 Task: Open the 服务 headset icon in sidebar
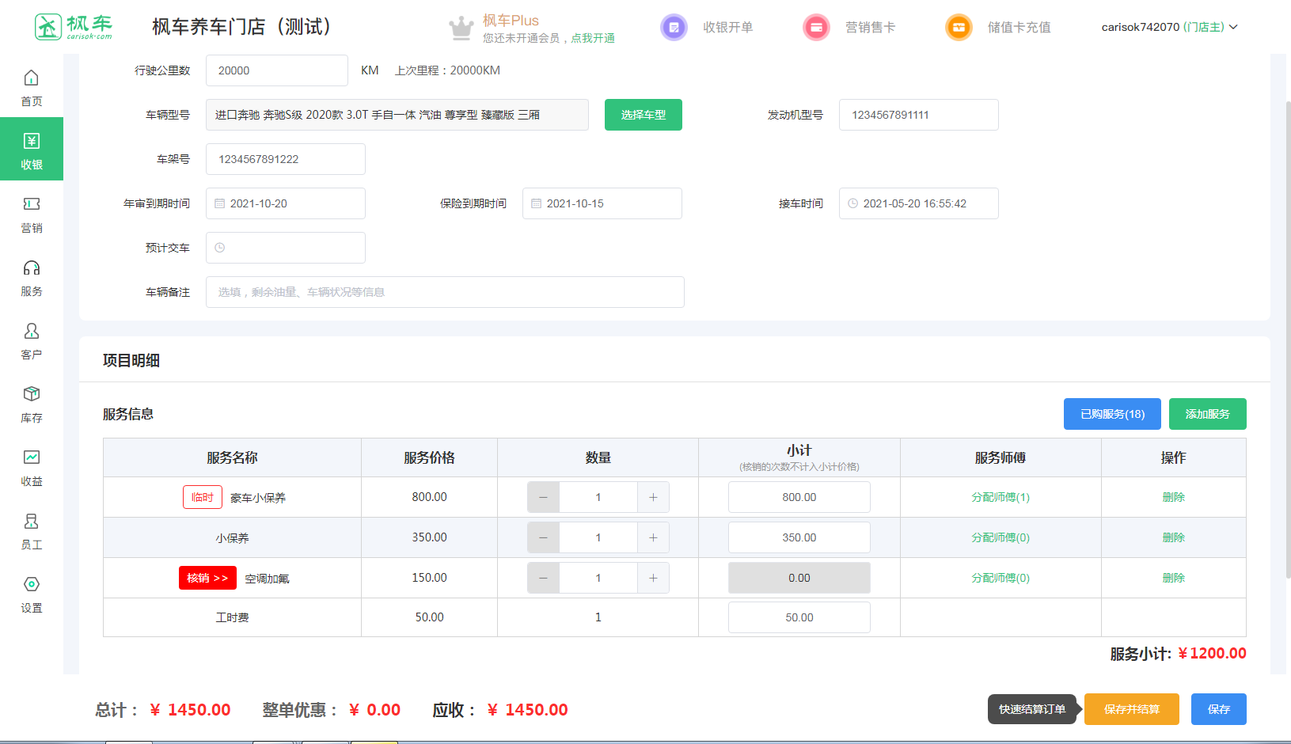[32, 268]
